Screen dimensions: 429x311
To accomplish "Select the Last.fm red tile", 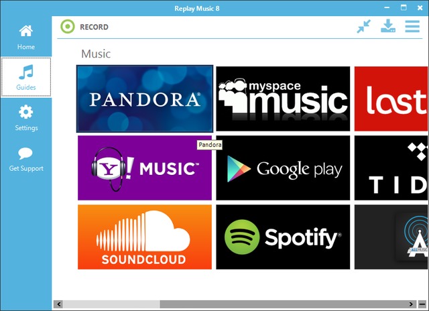I will tap(390, 99).
